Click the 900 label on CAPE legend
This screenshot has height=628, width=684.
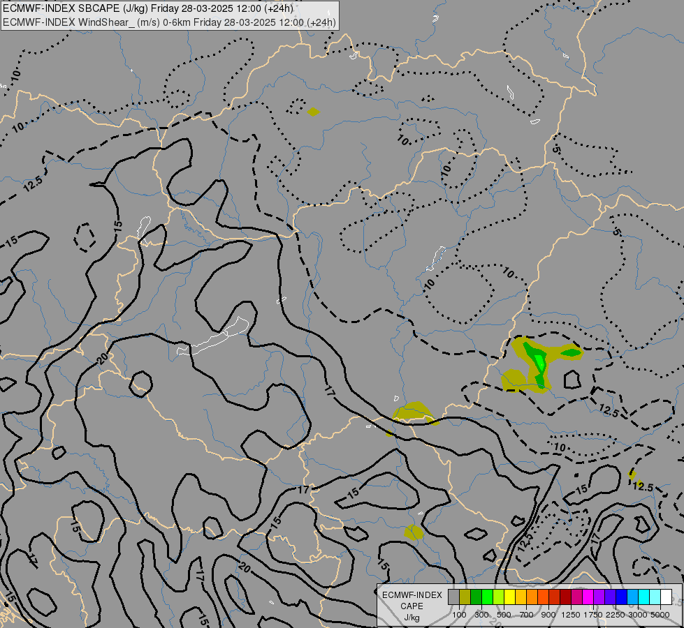click(548, 615)
